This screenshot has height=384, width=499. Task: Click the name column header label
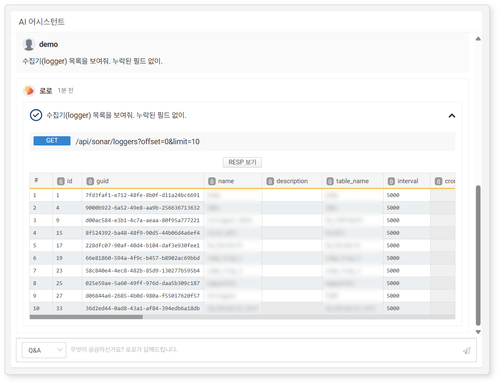click(x=226, y=181)
